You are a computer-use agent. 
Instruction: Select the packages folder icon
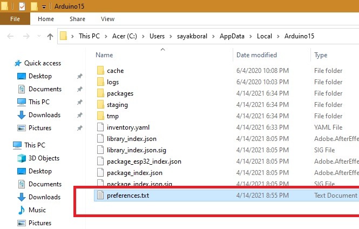[x=100, y=93]
